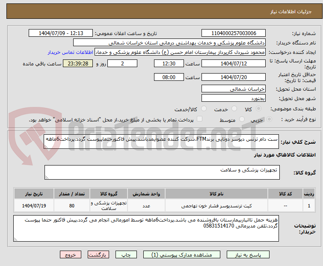The height and width of the screenshot is (266, 323).
Task: Click resize handle of توضیحات خریدار box
Action: 16,239
